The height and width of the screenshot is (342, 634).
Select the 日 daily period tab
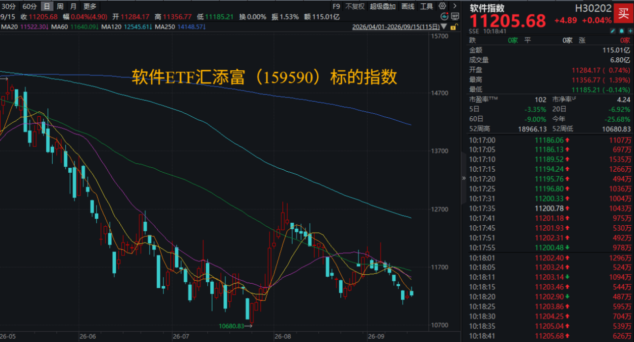47,6
